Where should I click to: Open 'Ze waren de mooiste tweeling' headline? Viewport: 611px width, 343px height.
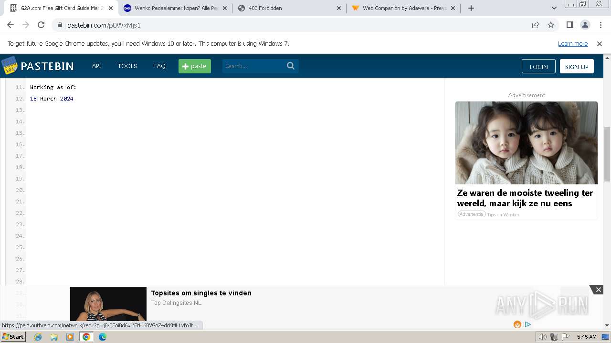pos(525,198)
